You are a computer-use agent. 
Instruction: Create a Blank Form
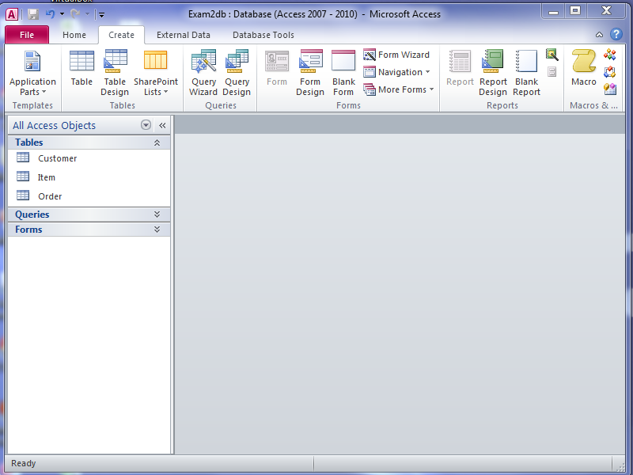coord(343,71)
